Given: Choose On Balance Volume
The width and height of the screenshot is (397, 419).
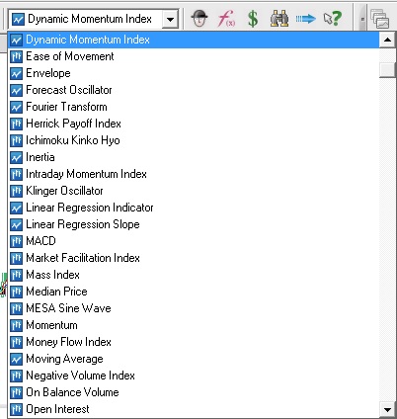Looking at the screenshot, I should click(x=194, y=392).
